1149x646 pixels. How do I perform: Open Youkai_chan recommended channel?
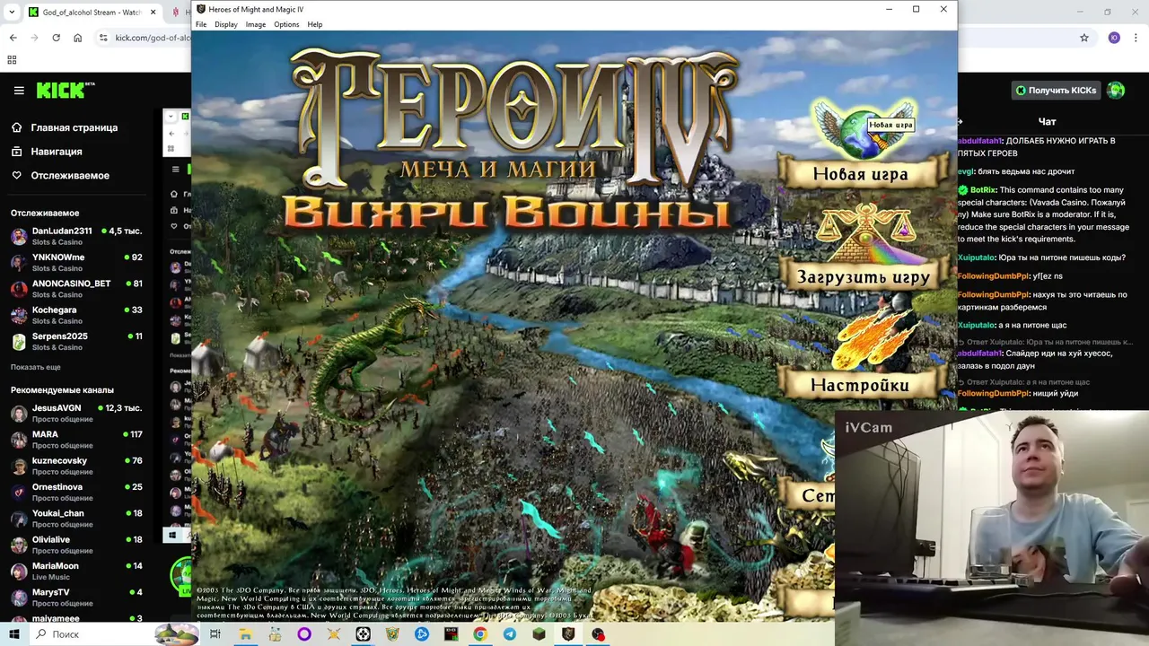click(76, 518)
